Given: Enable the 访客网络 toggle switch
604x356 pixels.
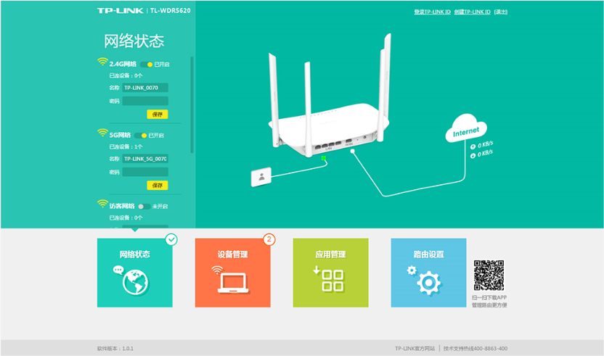Looking at the screenshot, I should click(x=144, y=206).
